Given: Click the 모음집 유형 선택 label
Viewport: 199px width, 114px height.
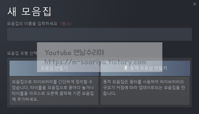Looking at the screenshot, I should 22,53.
